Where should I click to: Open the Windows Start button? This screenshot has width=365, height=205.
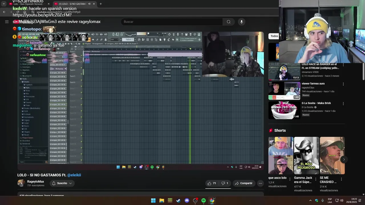point(153,200)
